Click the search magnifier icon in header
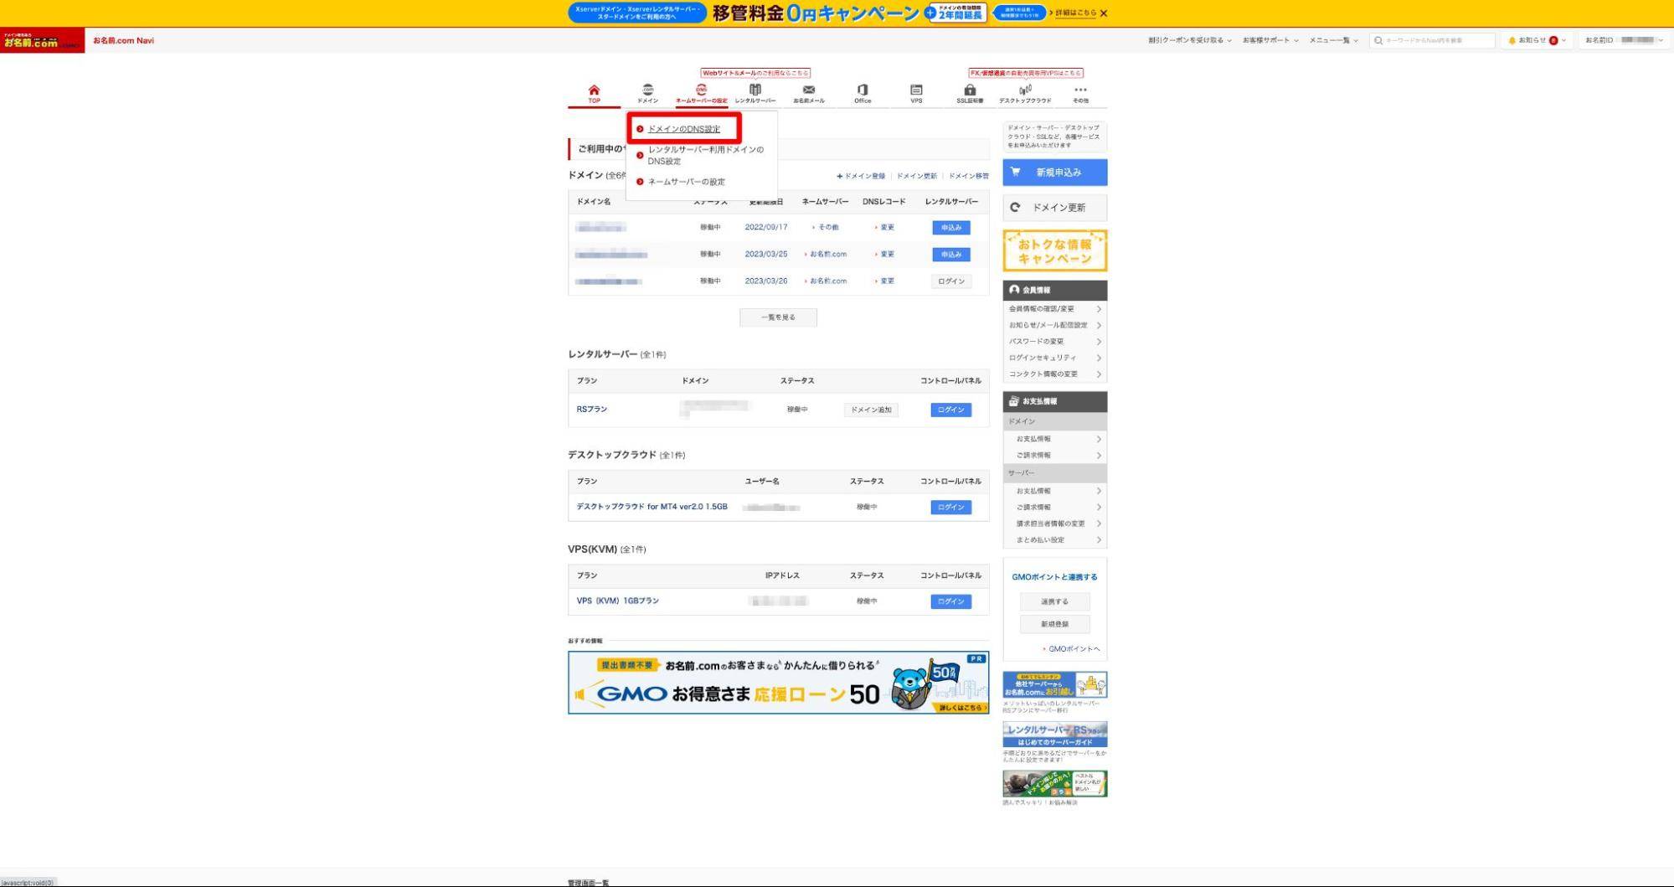 pyautogui.click(x=1378, y=40)
